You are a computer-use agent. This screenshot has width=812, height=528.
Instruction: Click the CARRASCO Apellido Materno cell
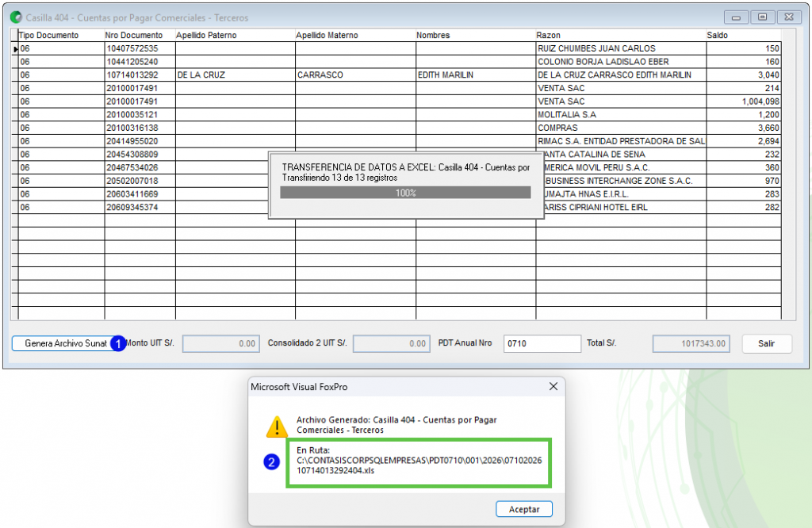tap(355, 75)
